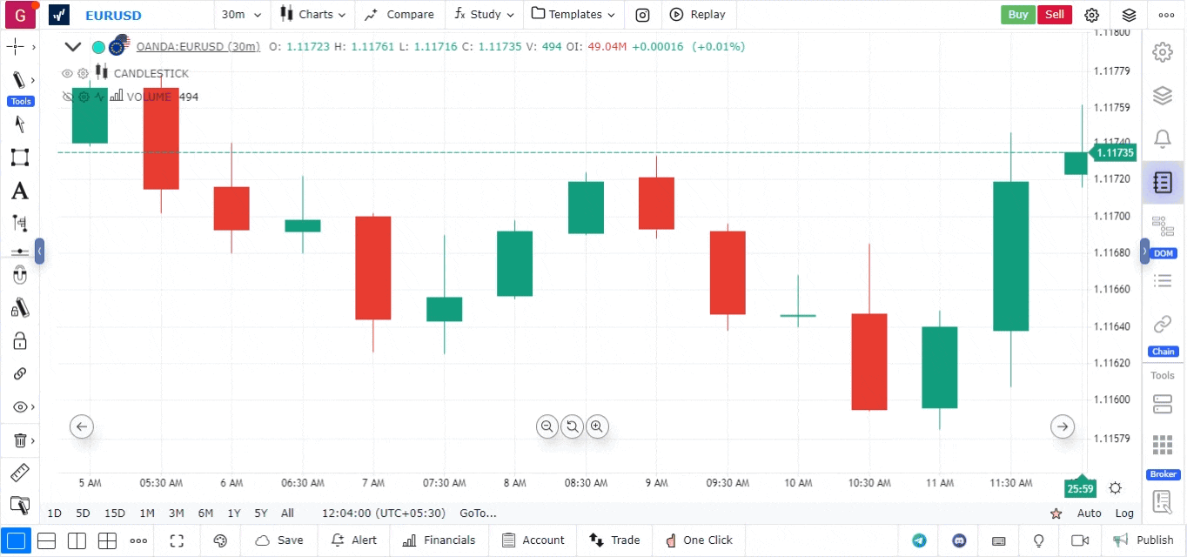Toggle Log scale on price axis
This screenshot has width=1187, height=557.
[1124, 513]
